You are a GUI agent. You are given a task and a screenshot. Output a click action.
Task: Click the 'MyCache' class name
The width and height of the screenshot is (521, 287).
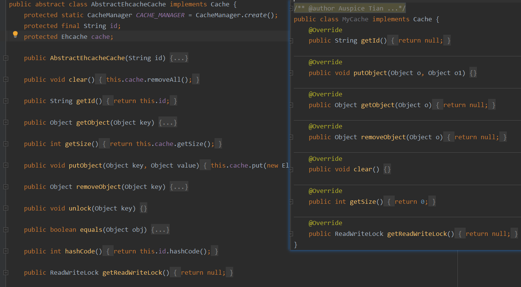point(355,19)
